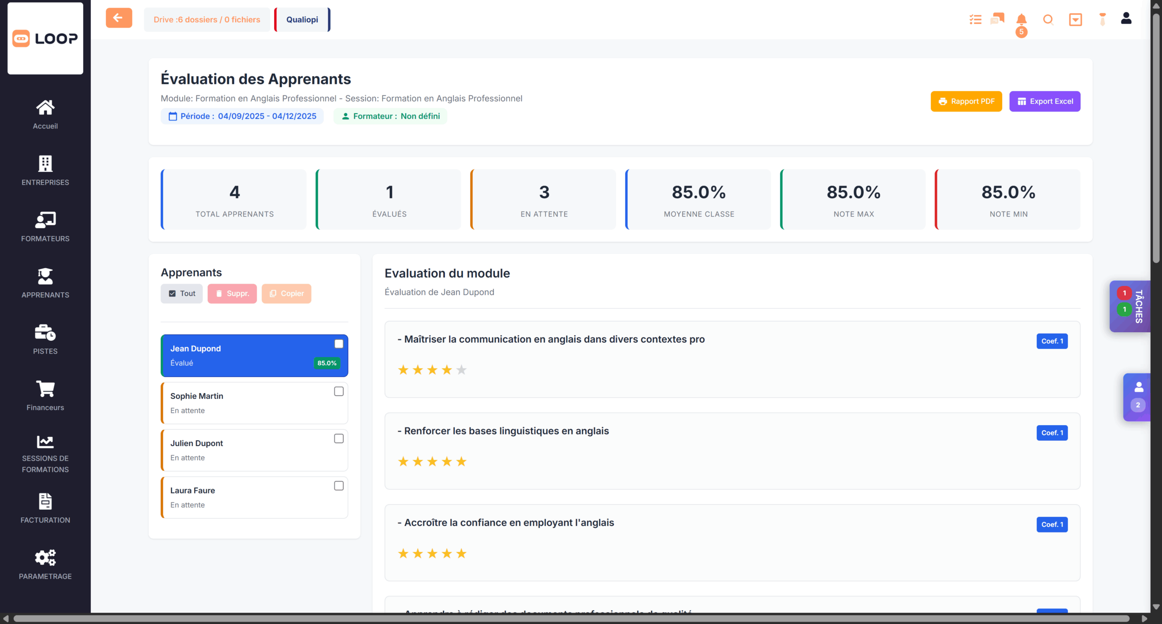
Task: Open the task checklist icon
Action: (975, 20)
